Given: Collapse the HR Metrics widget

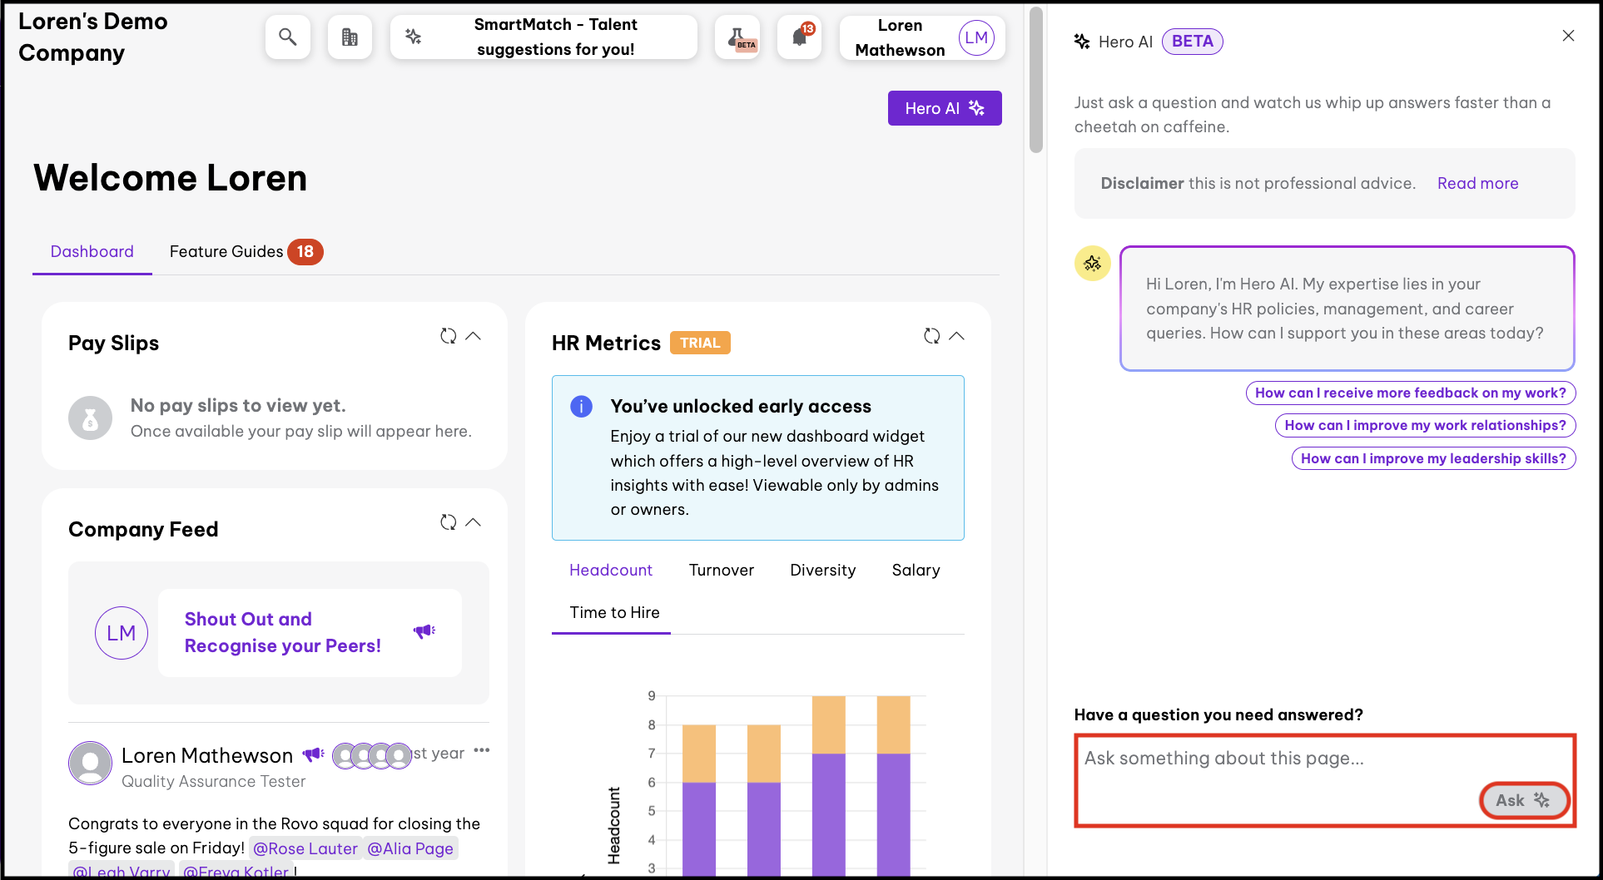Looking at the screenshot, I should pos(957,336).
